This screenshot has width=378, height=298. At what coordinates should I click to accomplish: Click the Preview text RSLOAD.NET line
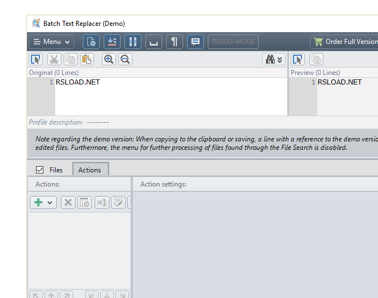pos(340,82)
